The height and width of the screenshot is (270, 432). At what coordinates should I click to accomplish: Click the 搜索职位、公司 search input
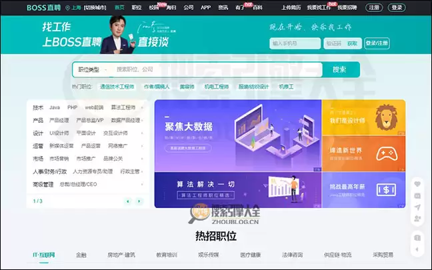(x=217, y=70)
